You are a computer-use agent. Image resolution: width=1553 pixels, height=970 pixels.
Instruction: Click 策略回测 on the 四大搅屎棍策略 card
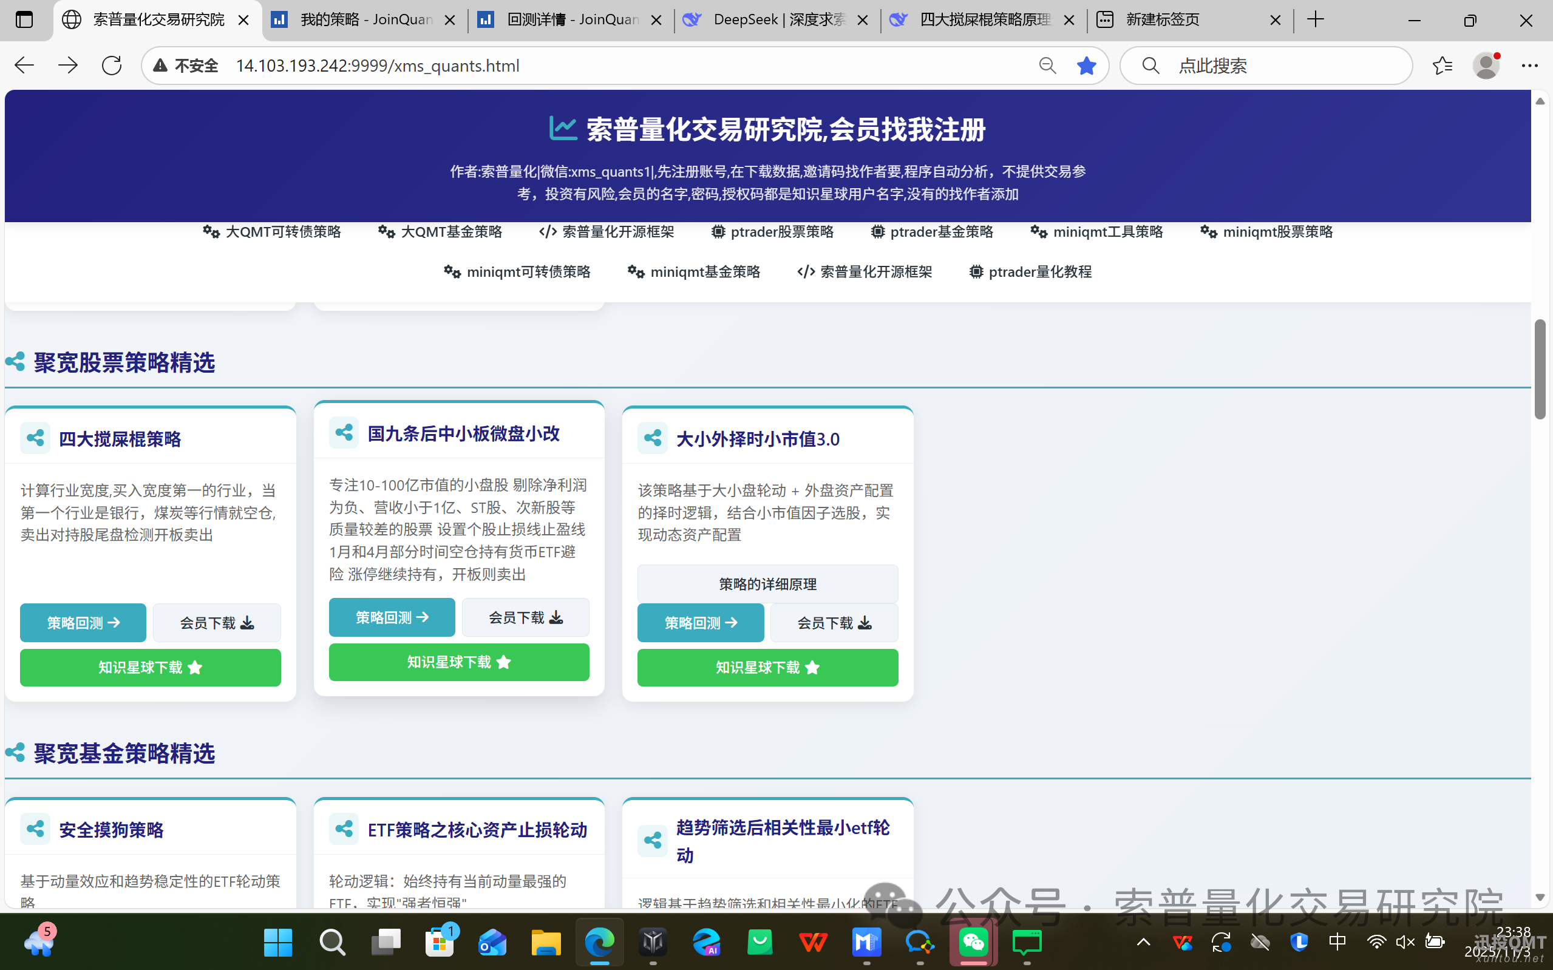click(83, 622)
